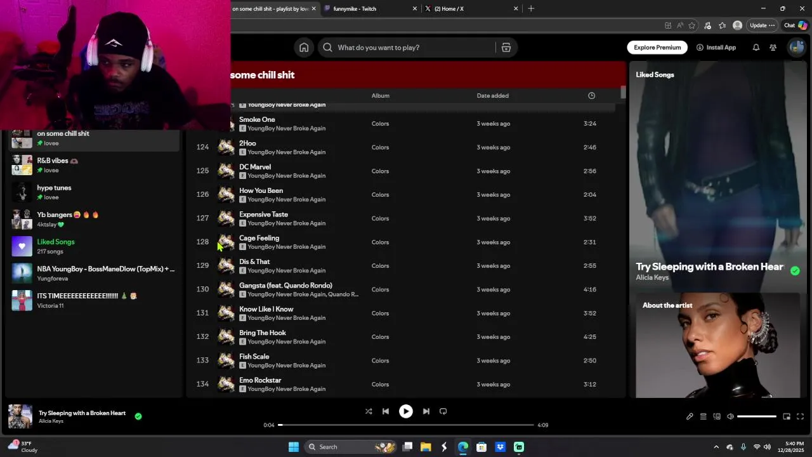Open 'ITS TIMEEEE' playlist by Victoria 11
The height and width of the screenshot is (457, 812).
[x=93, y=300]
